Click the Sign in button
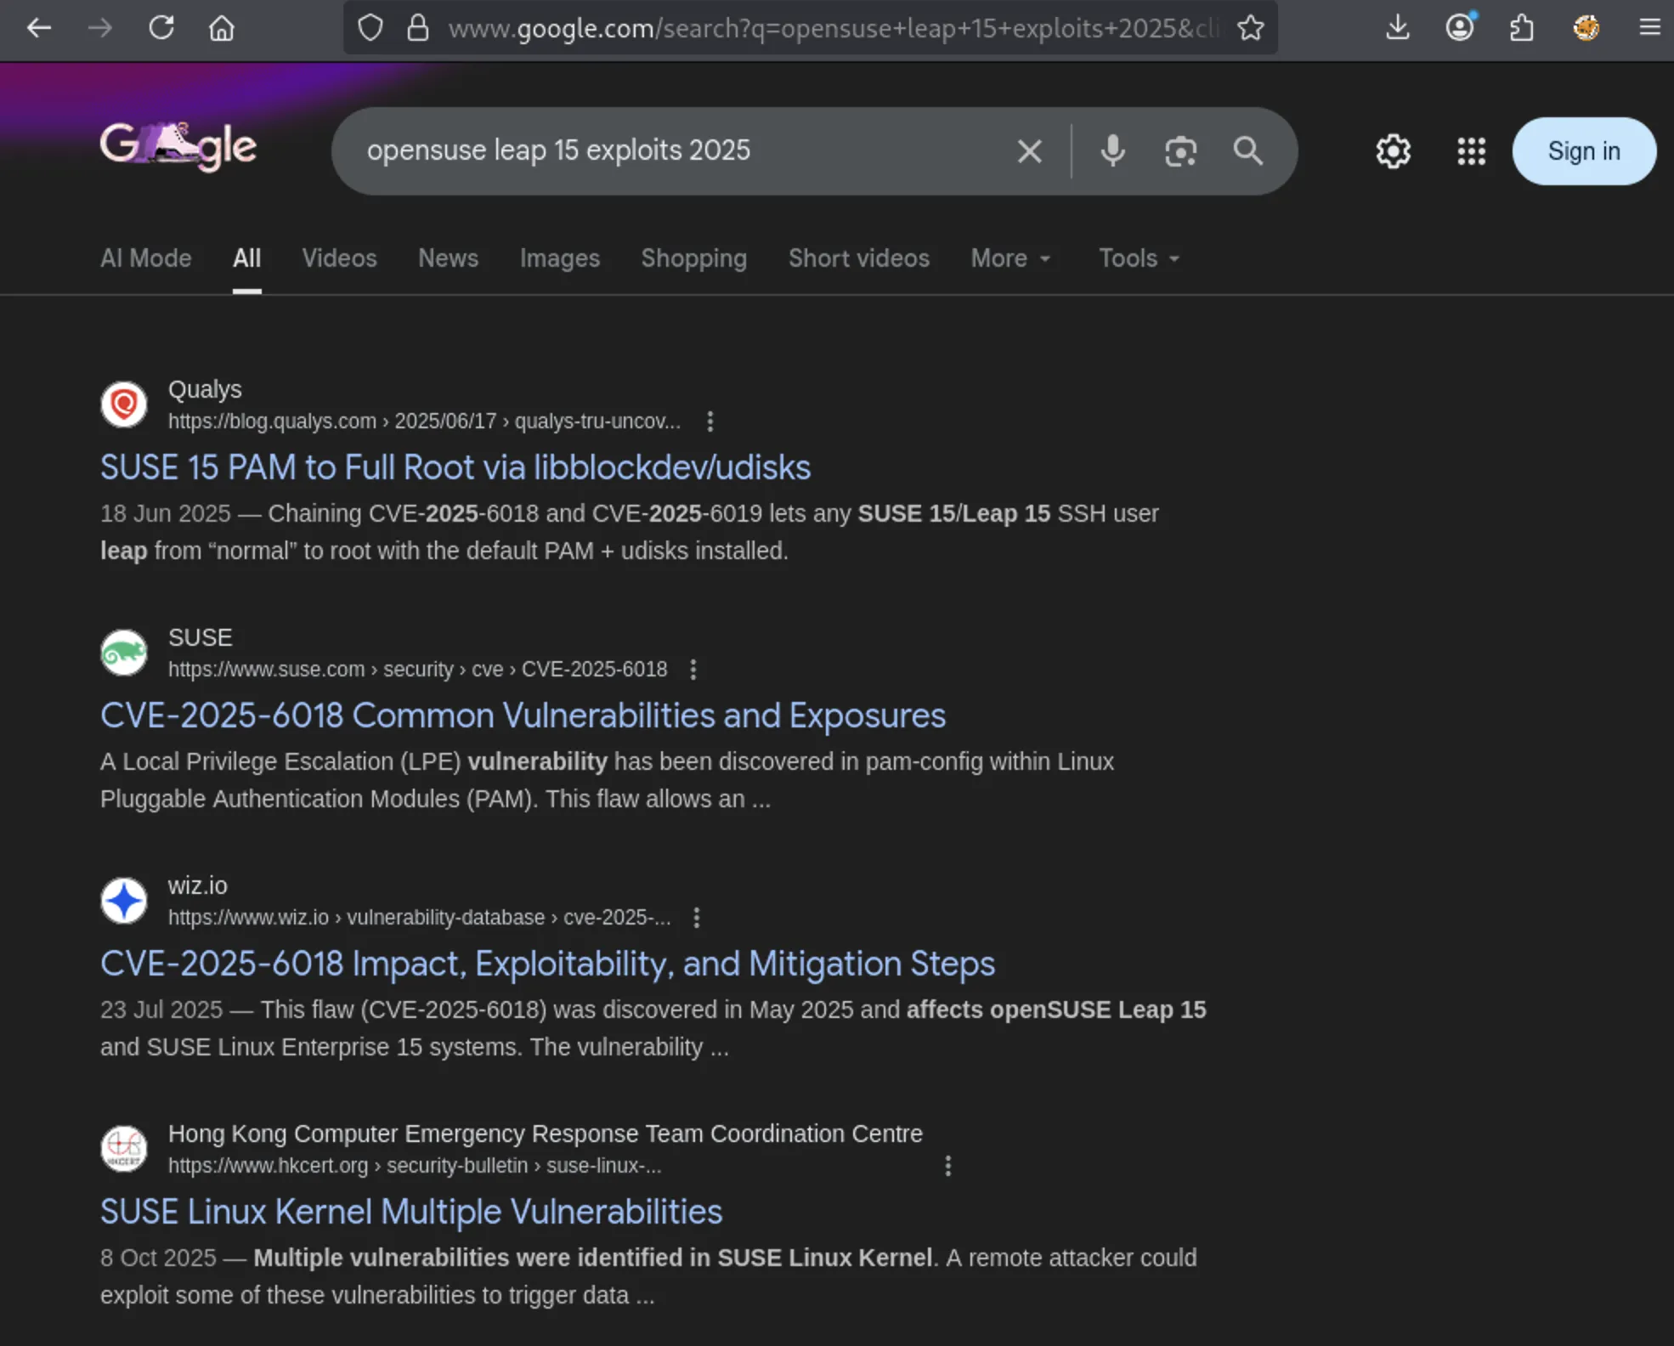Viewport: 1674px width, 1346px height. [1584, 151]
